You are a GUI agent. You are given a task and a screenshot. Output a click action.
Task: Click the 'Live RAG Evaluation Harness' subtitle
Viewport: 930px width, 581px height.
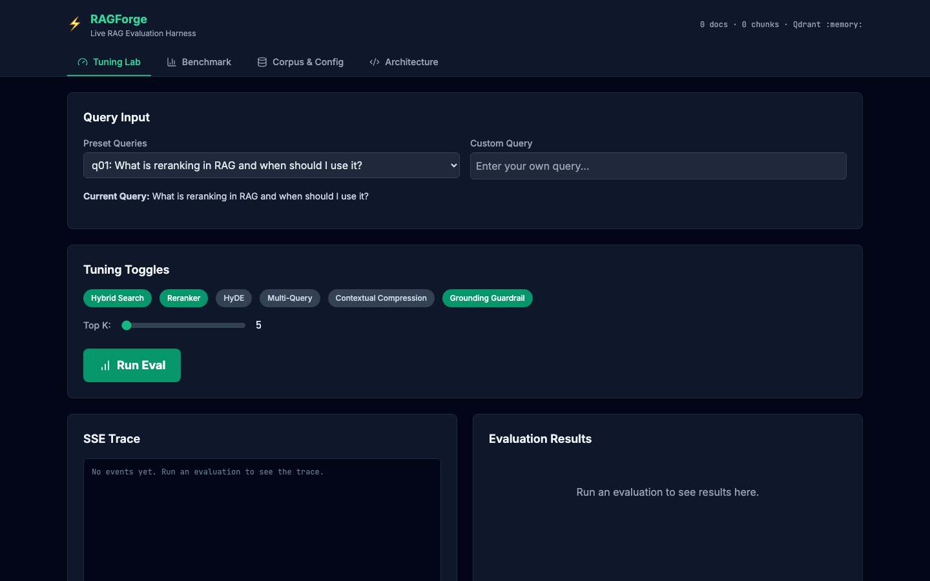click(143, 34)
